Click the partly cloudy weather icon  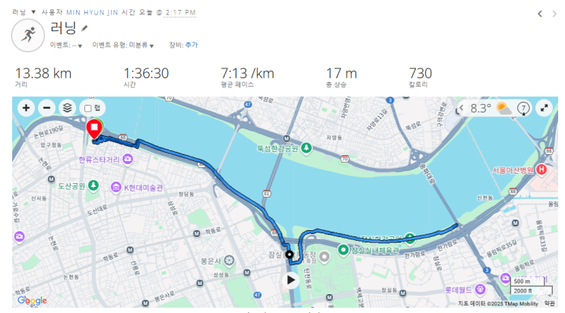pyautogui.click(x=504, y=109)
